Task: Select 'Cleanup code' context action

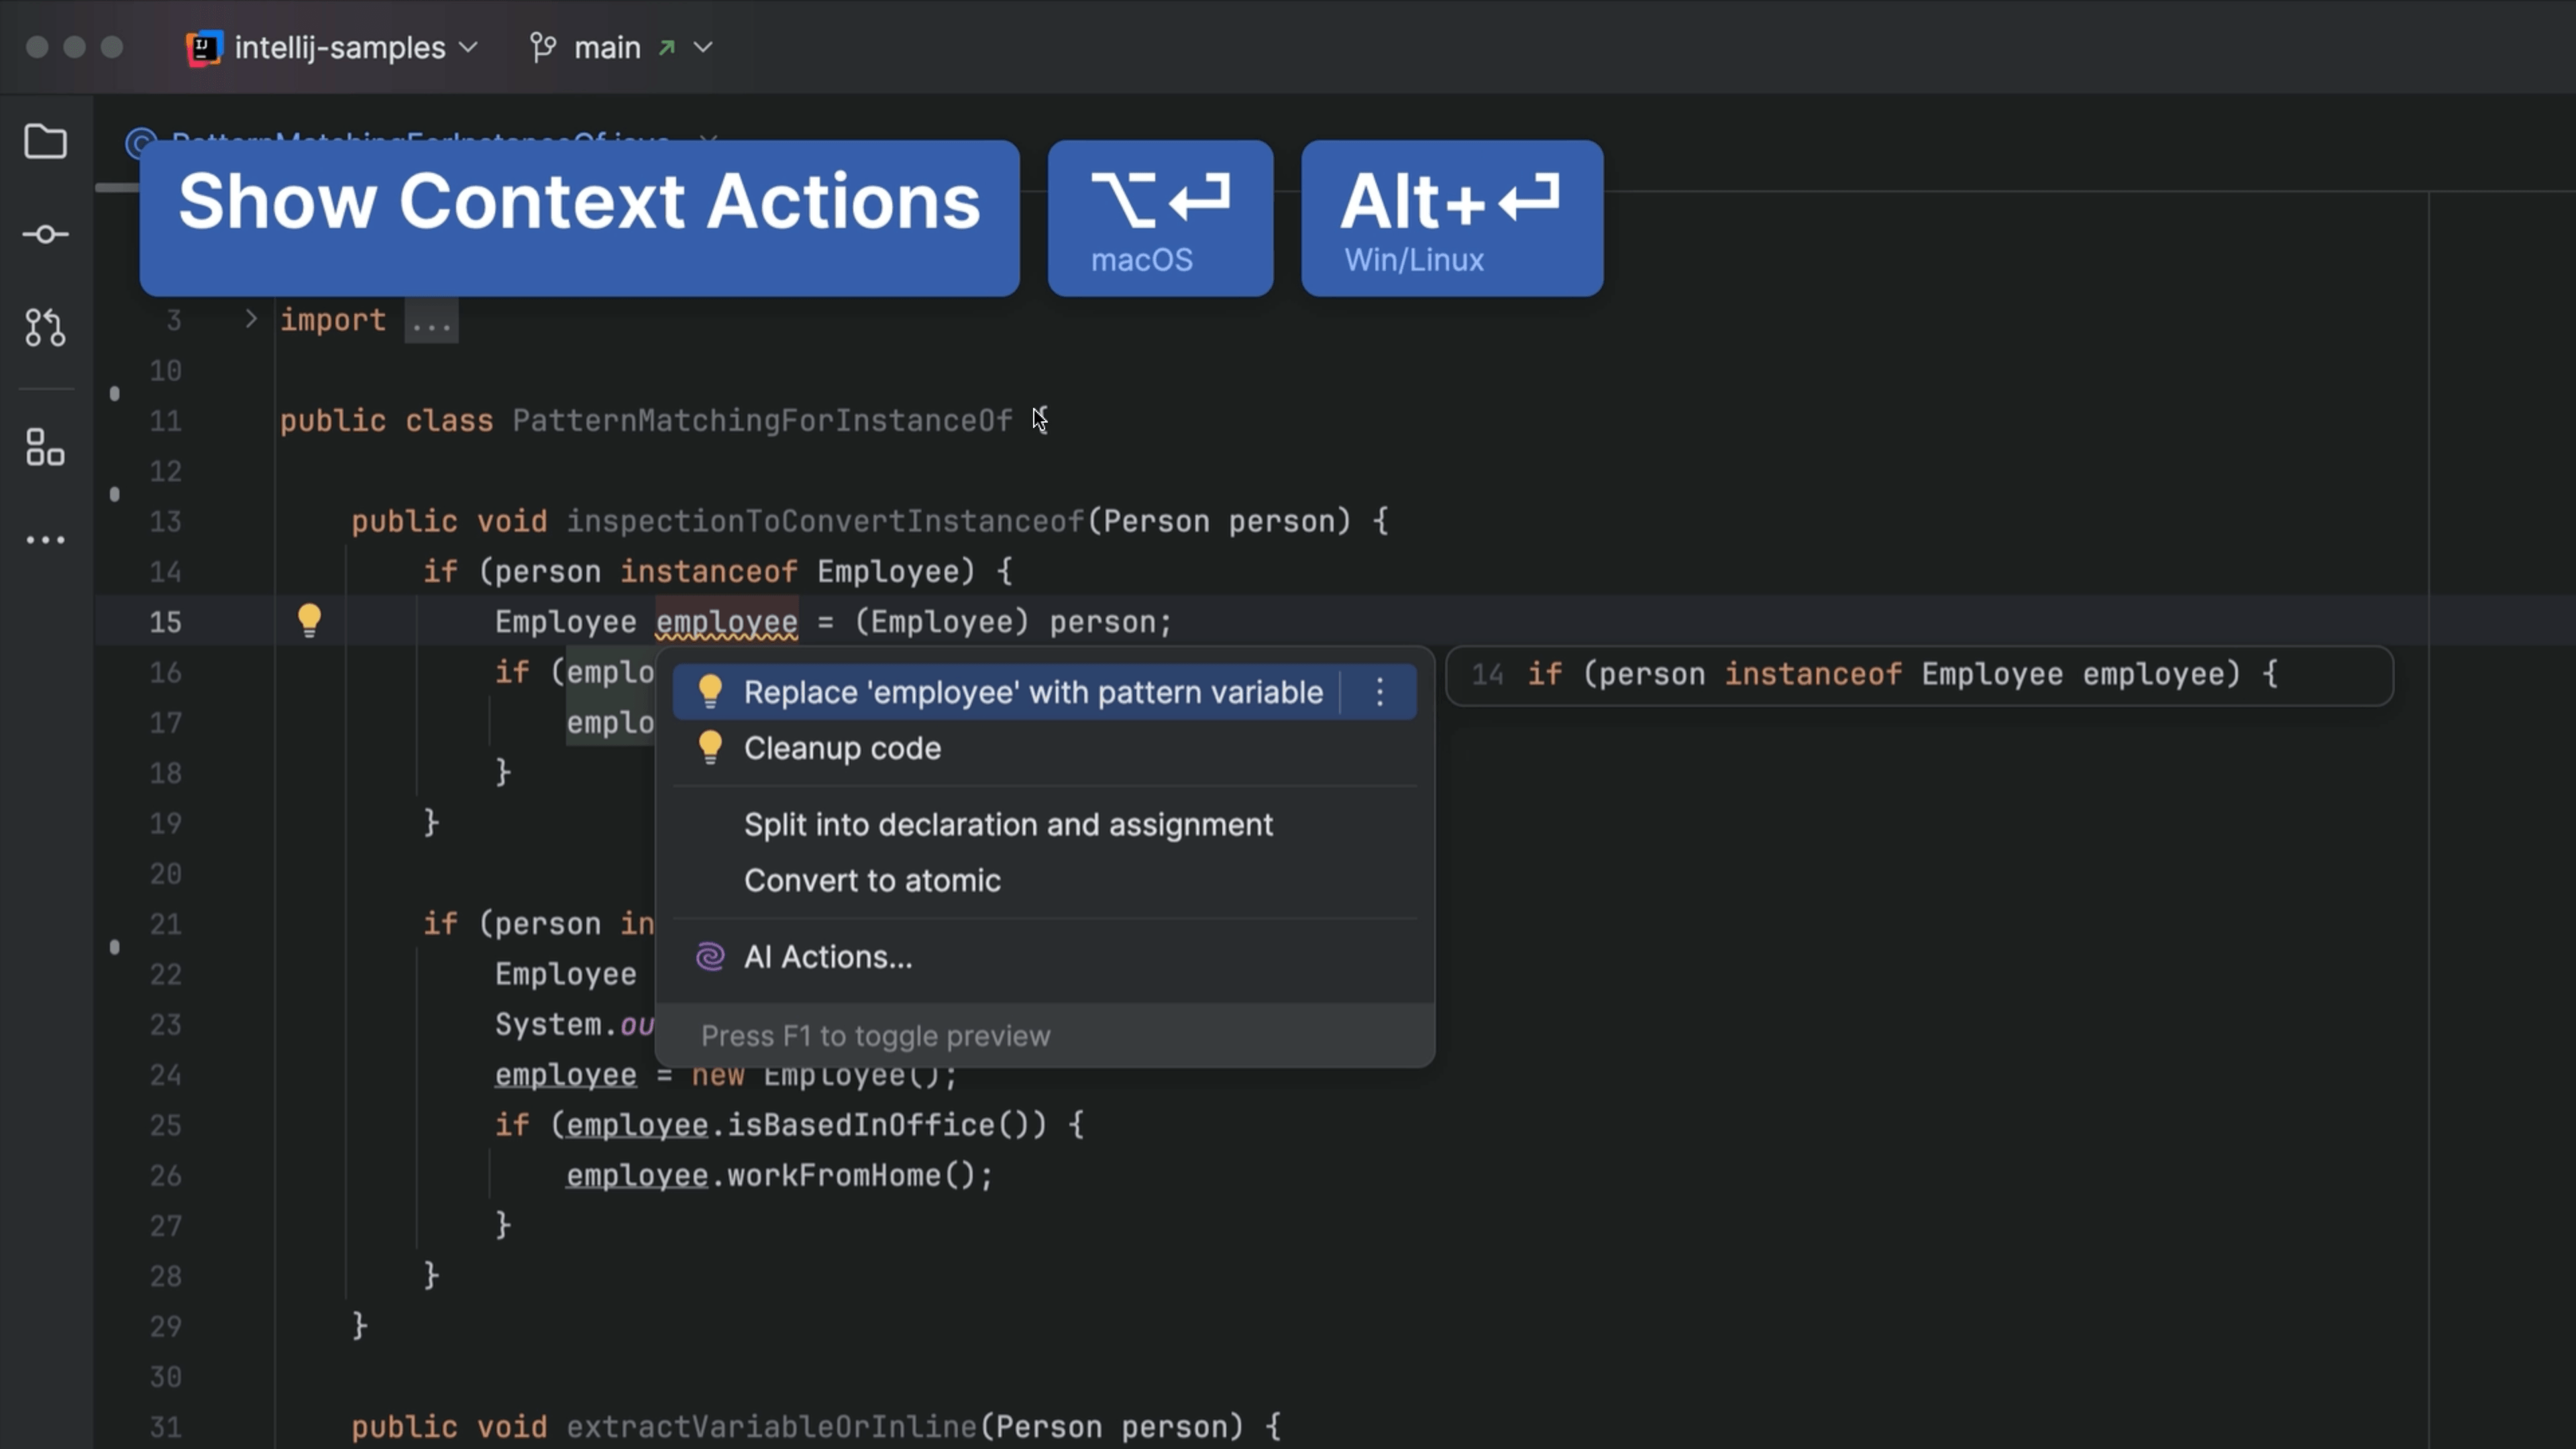Action: click(842, 747)
